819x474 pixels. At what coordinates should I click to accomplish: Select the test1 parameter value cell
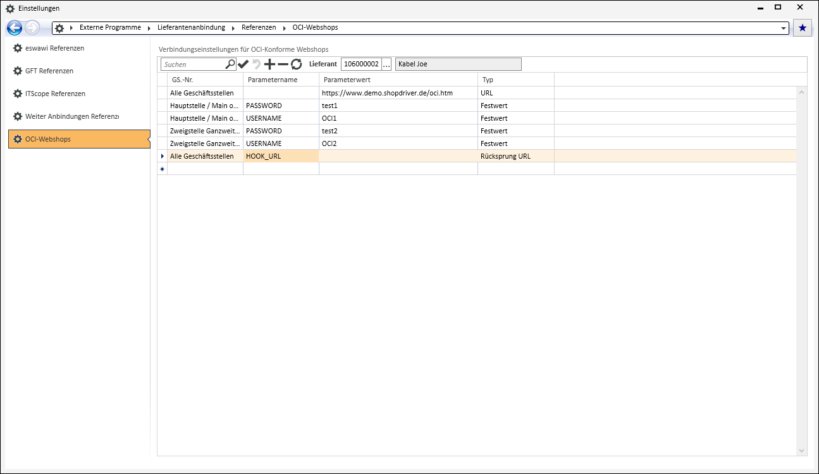(398, 106)
